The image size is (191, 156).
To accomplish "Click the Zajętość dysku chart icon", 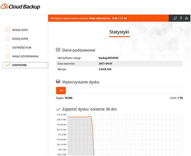I will coord(58,109).
